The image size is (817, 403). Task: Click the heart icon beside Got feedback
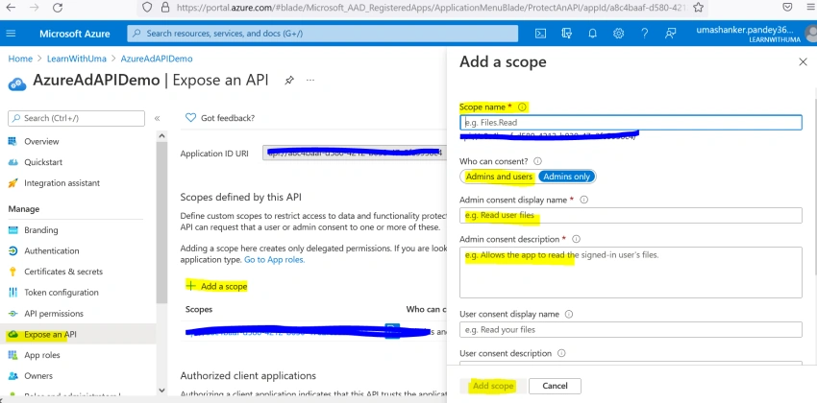click(190, 118)
